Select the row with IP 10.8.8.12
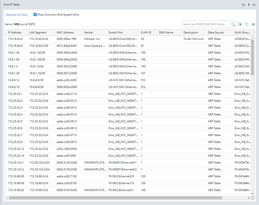 (125, 80)
